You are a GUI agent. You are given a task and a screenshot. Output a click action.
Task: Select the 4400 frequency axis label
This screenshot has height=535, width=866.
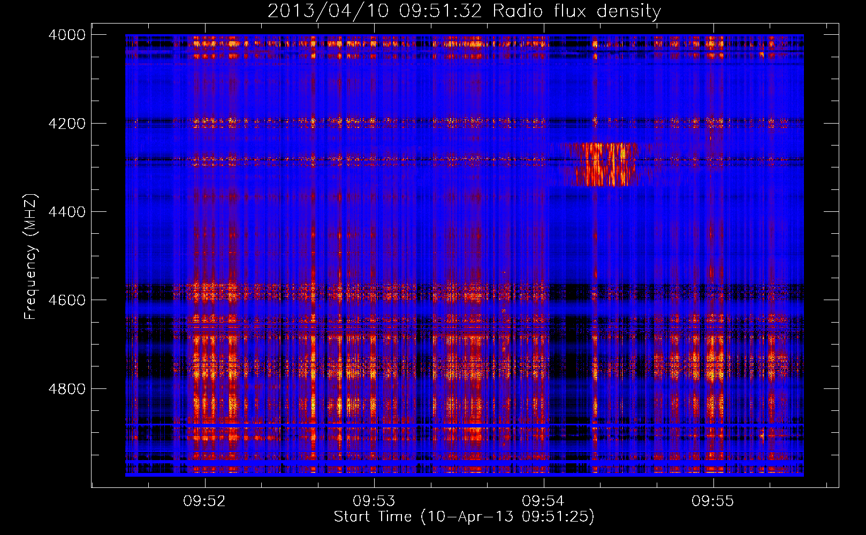click(67, 212)
